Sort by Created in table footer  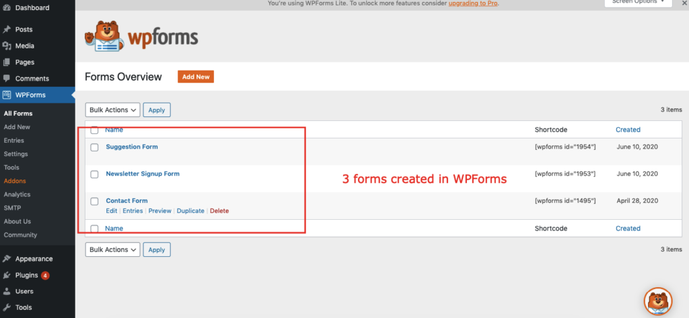[628, 229]
